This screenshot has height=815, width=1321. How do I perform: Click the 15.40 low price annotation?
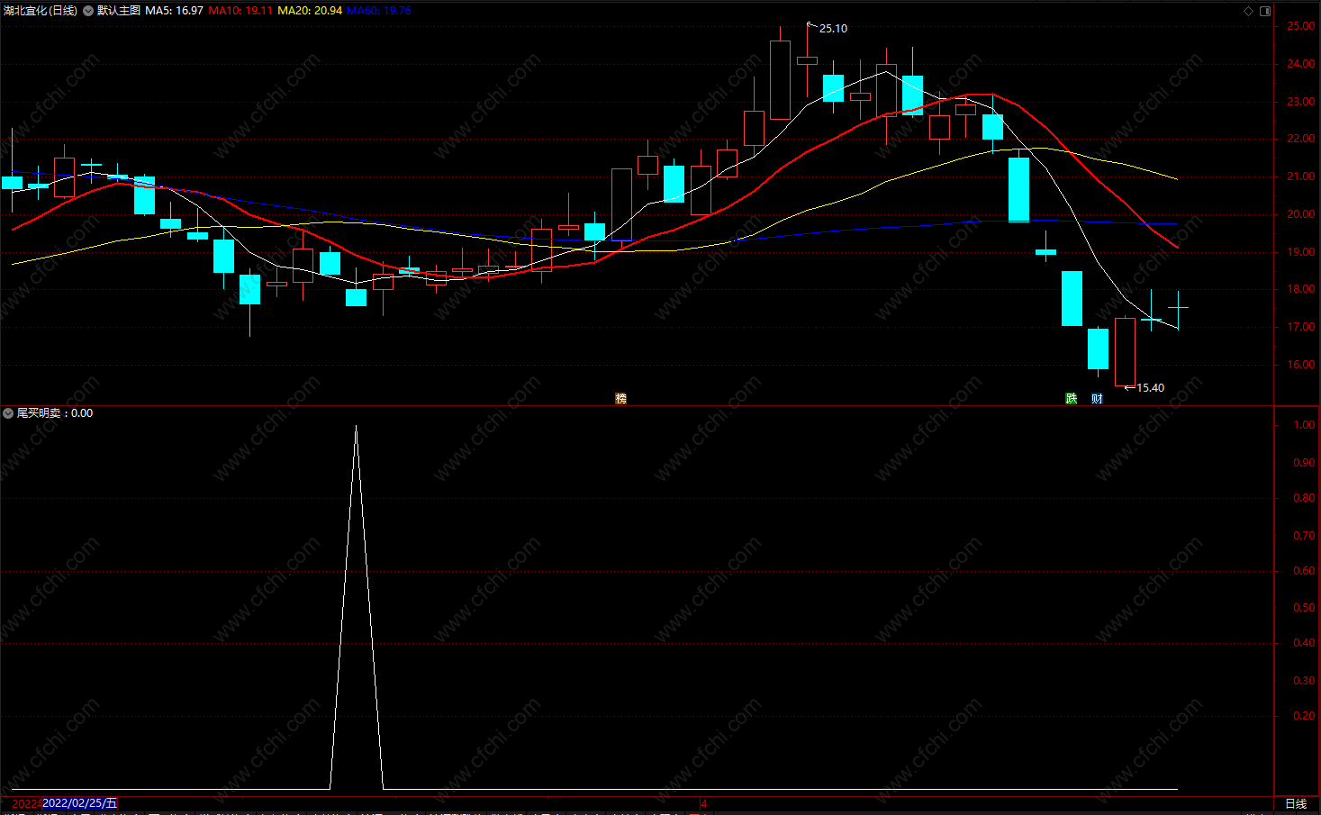pyautogui.click(x=1150, y=388)
